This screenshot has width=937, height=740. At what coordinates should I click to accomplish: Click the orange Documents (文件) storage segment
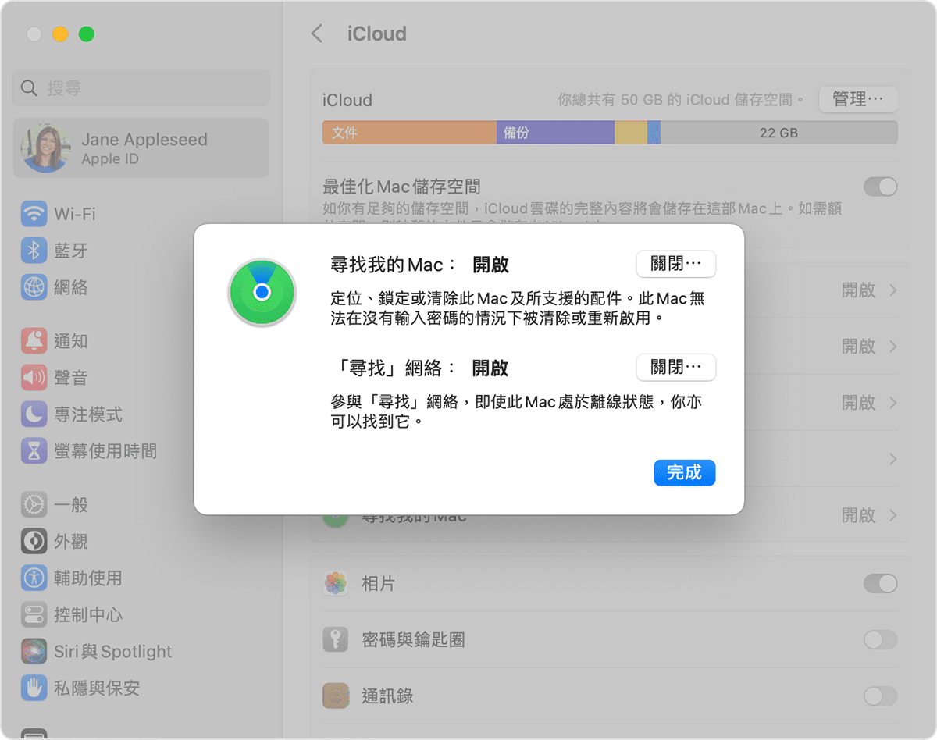[408, 133]
